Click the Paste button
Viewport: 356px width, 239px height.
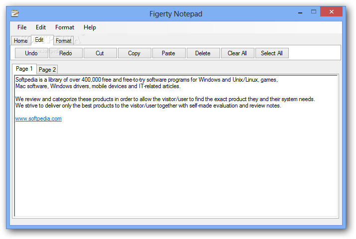(168, 53)
